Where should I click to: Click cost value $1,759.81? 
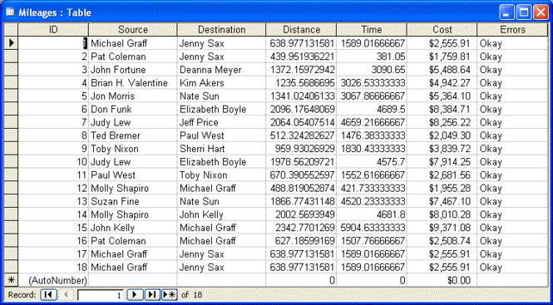click(442, 57)
